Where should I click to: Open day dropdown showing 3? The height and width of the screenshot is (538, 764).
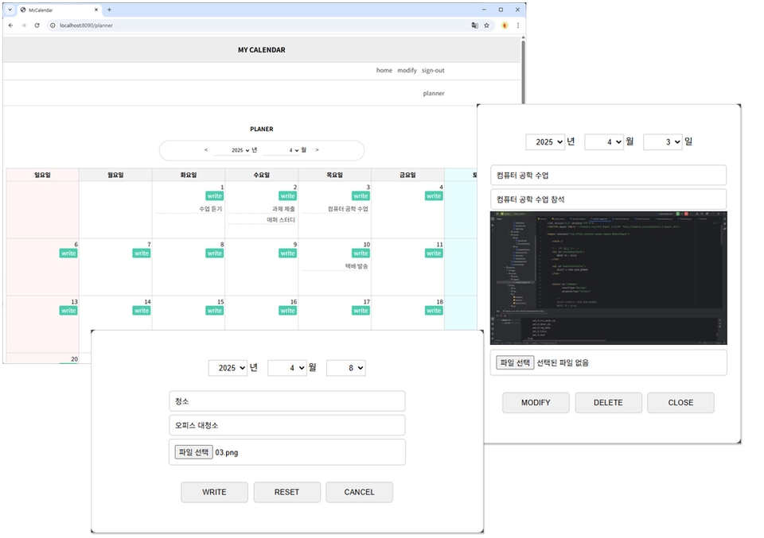663,142
